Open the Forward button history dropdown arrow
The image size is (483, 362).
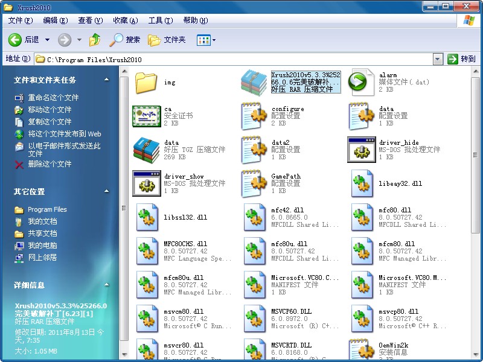[79, 40]
